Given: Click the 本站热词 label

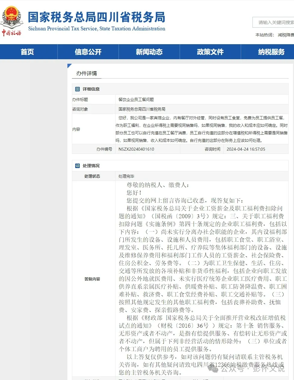Looking at the screenshot, I should tap(265, 35).
